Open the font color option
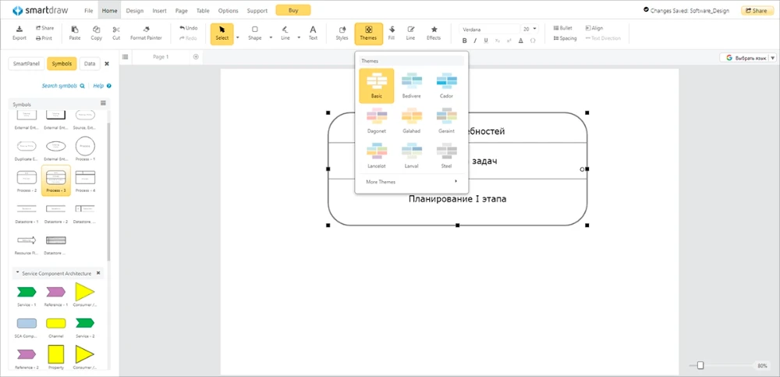This screenshot has width=780, height=377. point(521,41)
